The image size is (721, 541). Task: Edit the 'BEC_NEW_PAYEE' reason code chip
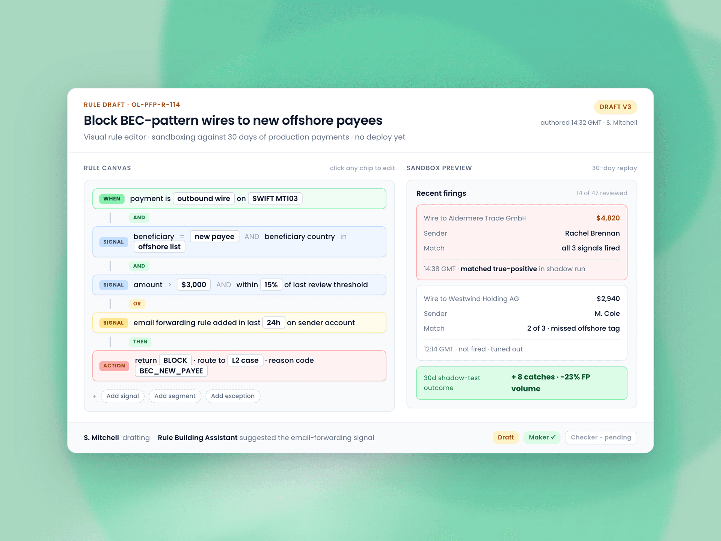pyautogui.click(x=171, y=371)
